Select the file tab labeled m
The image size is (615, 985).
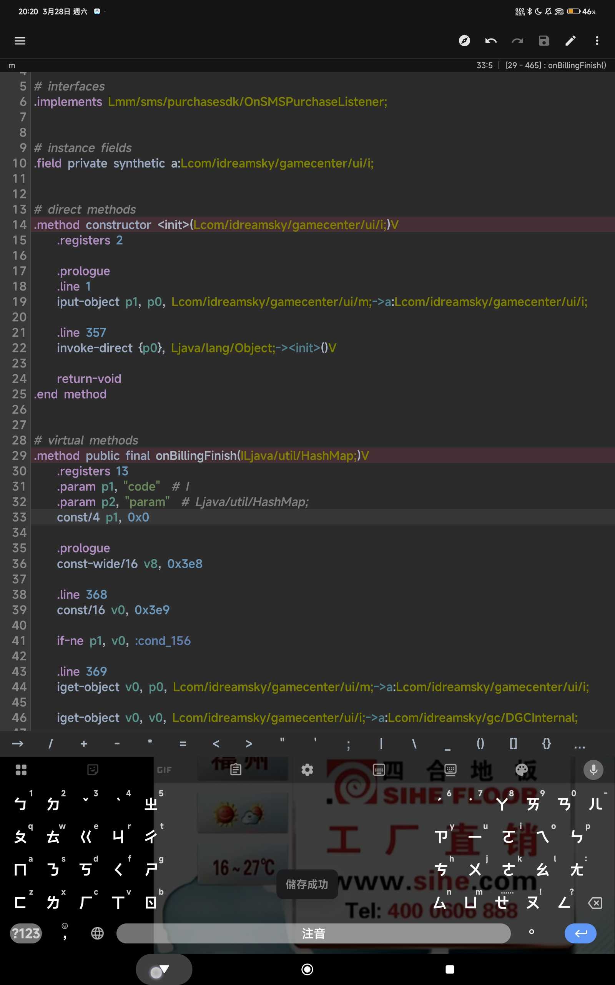(x=12, y=65)
